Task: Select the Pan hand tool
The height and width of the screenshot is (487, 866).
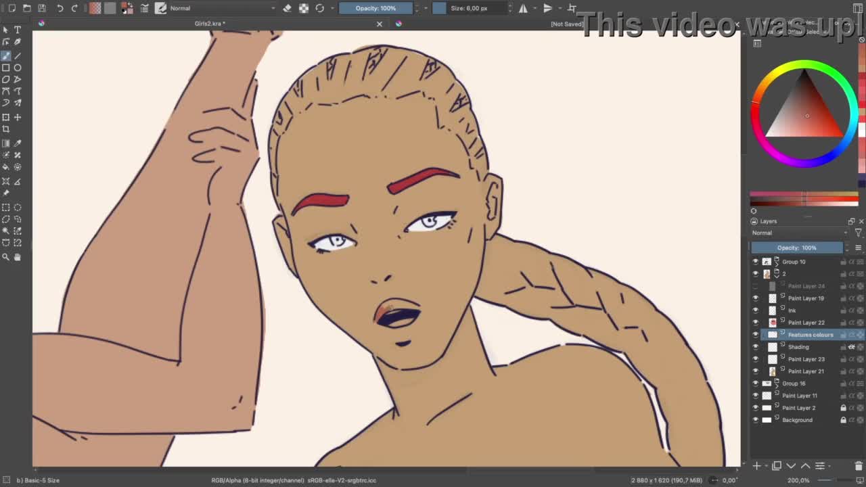Action: (x=18, y=257)
